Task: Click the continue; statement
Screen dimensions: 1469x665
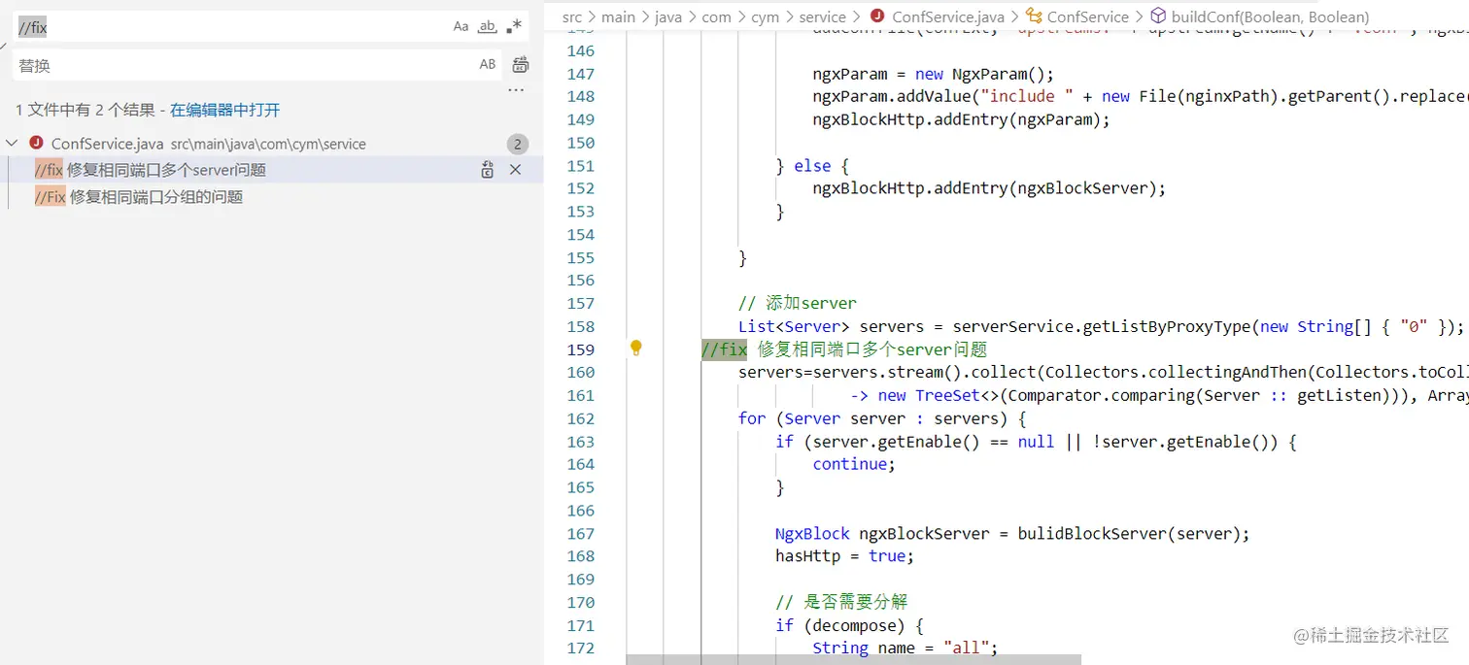Action: tap(854, 464)
